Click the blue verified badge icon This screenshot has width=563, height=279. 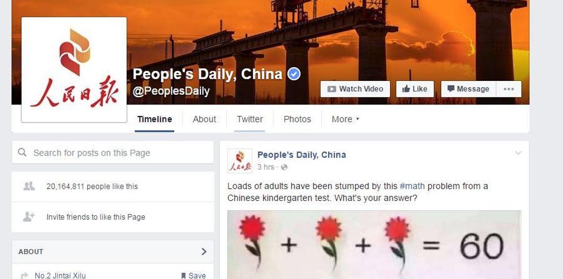294,74
